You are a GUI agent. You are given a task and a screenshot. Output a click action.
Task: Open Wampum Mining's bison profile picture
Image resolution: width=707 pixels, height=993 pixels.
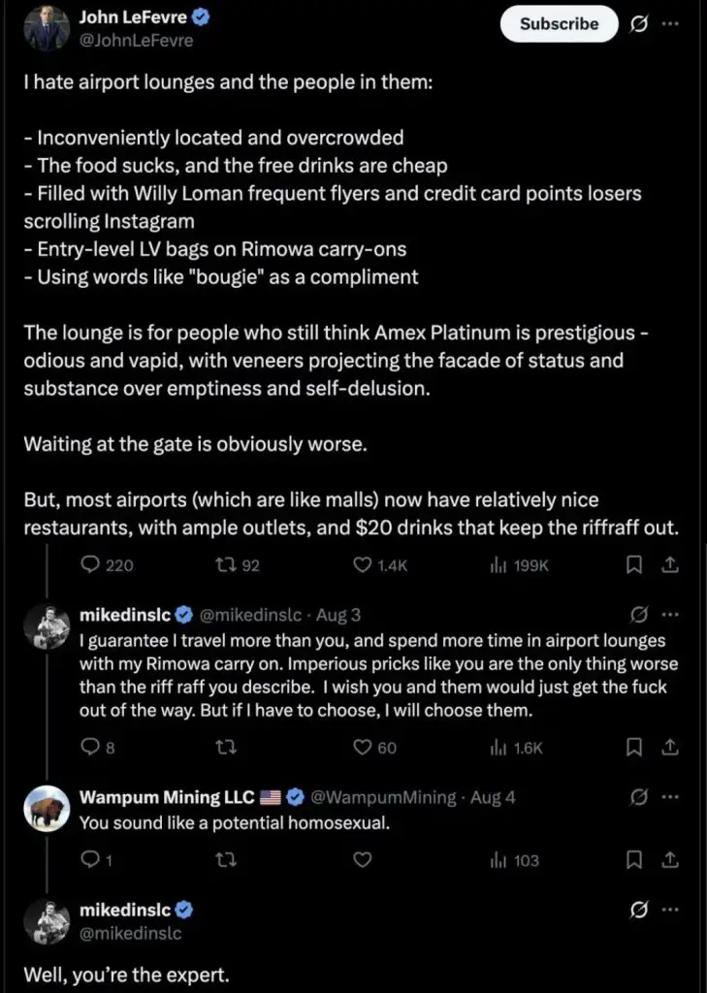point(47,808)
